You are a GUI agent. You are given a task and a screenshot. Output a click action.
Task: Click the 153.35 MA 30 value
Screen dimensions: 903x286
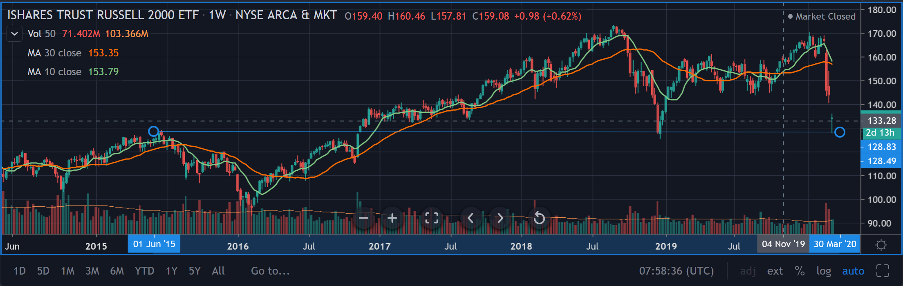(103, 53)
